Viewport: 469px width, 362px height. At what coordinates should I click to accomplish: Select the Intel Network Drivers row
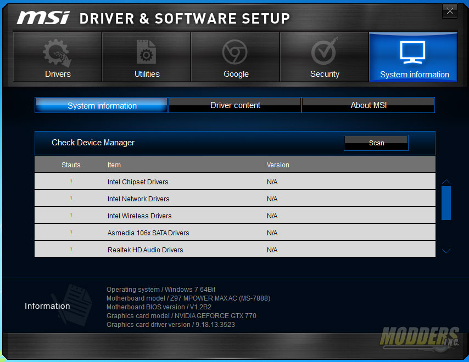235,198
